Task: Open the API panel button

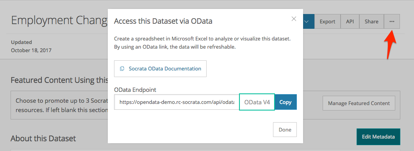Action: pos(350,21)
